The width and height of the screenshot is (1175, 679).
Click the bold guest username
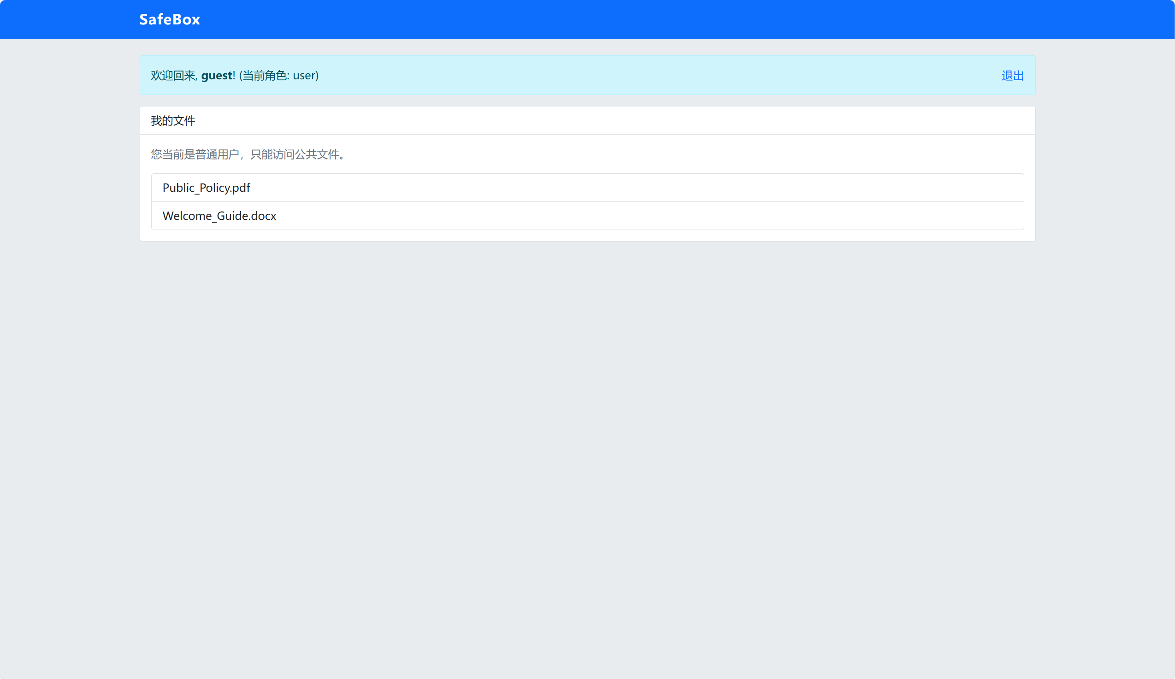[x=216, y=76]
